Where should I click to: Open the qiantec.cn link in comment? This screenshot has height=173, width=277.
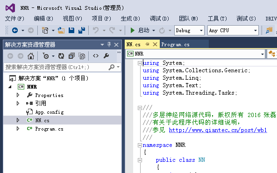(218, 130)
